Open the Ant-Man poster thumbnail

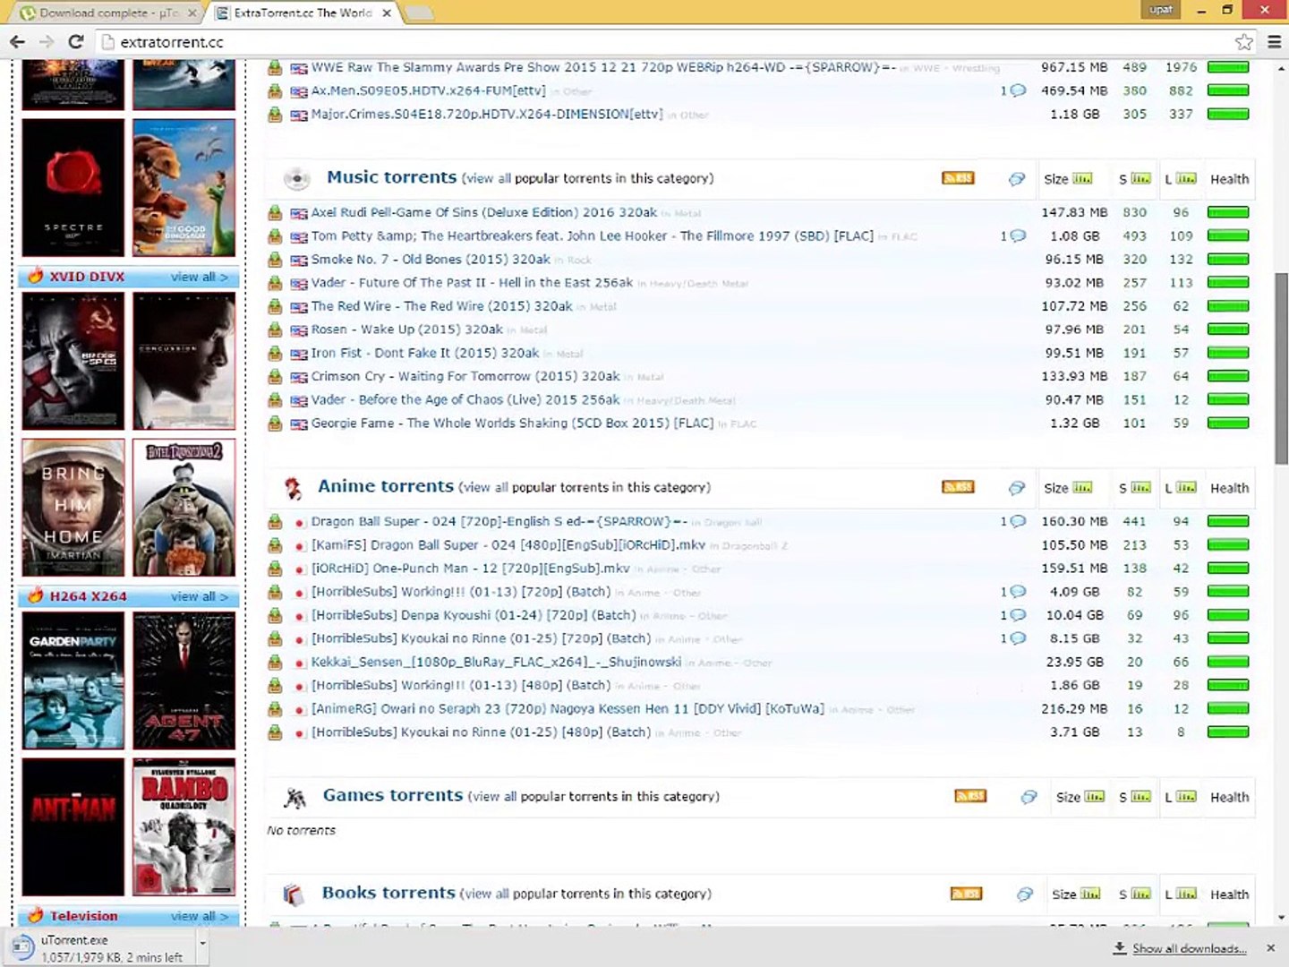coord(73,827)
